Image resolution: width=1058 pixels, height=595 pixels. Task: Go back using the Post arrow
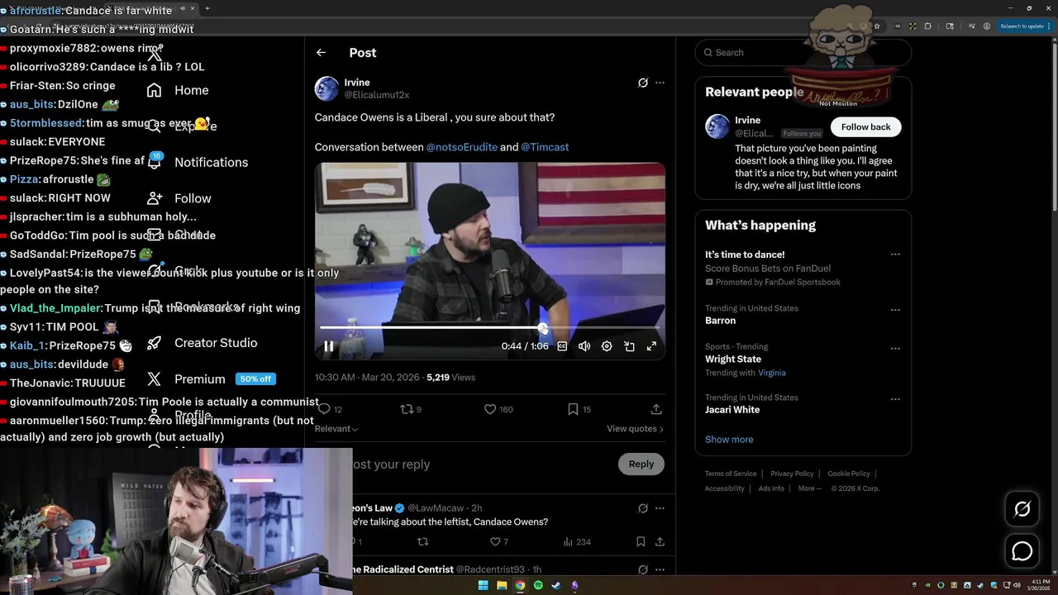(x=321, y=52)
